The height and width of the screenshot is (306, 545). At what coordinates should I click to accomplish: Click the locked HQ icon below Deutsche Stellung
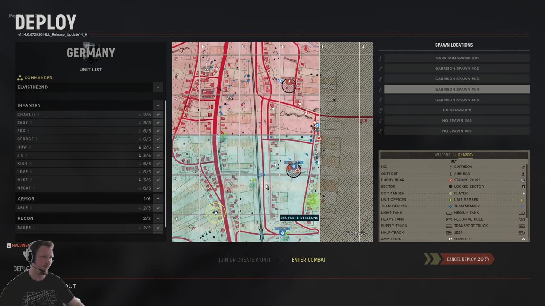click(x=282, y=233)
